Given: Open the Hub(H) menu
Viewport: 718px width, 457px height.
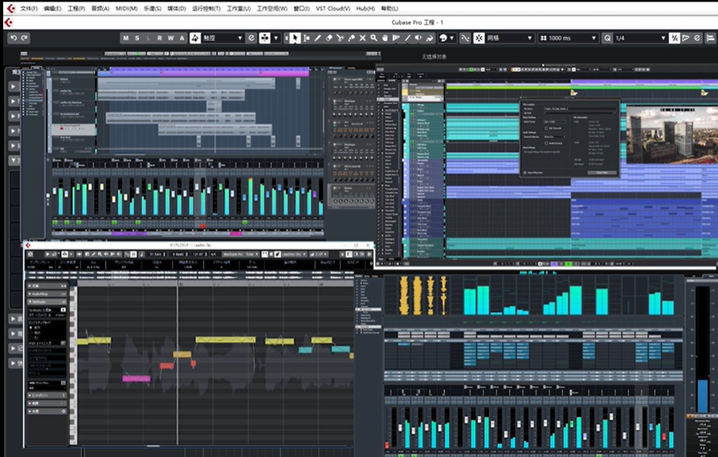Looking at the screenshot, I should (365, 9).
